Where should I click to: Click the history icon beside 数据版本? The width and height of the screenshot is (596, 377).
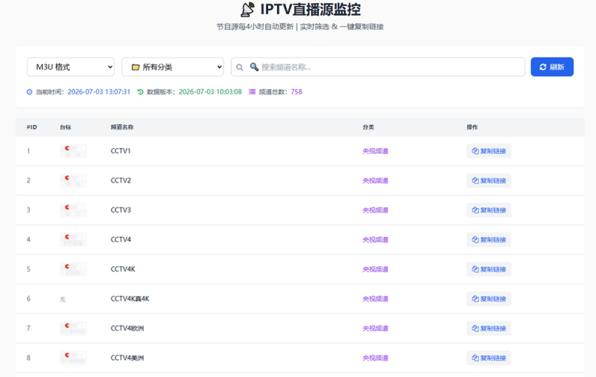(x=140, y=91)
